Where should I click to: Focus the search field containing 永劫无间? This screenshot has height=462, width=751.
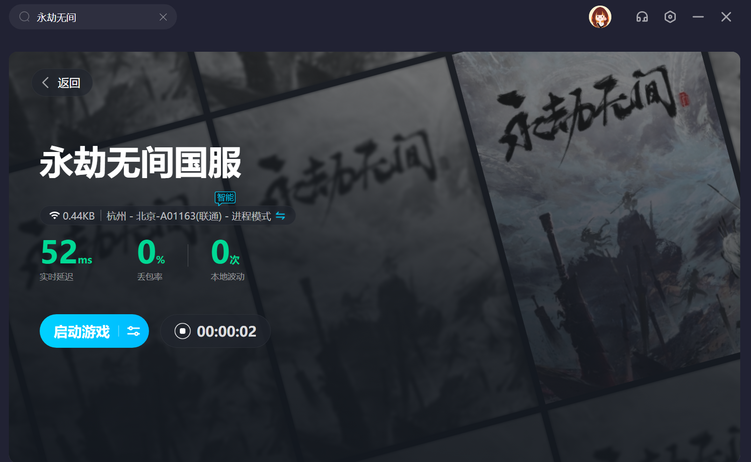[x=93, y=17]
